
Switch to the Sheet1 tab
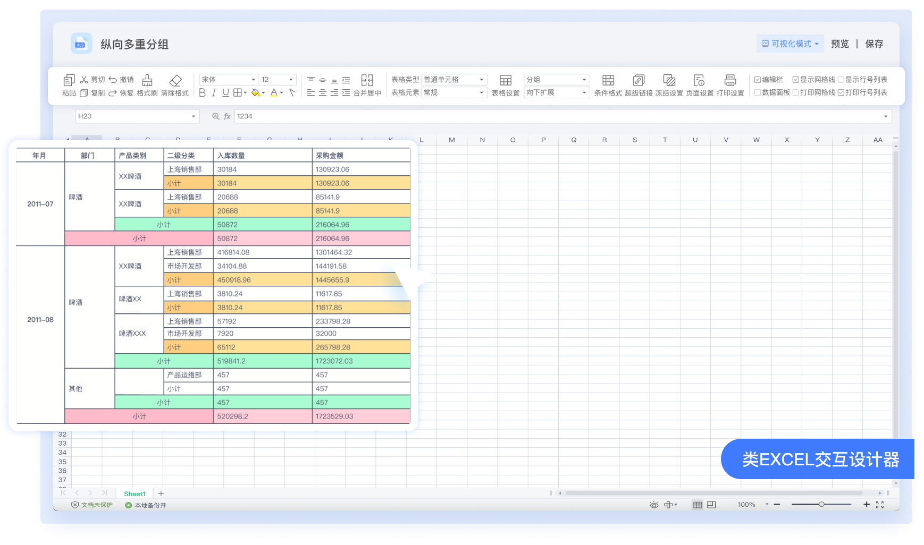tap(135, 494)
